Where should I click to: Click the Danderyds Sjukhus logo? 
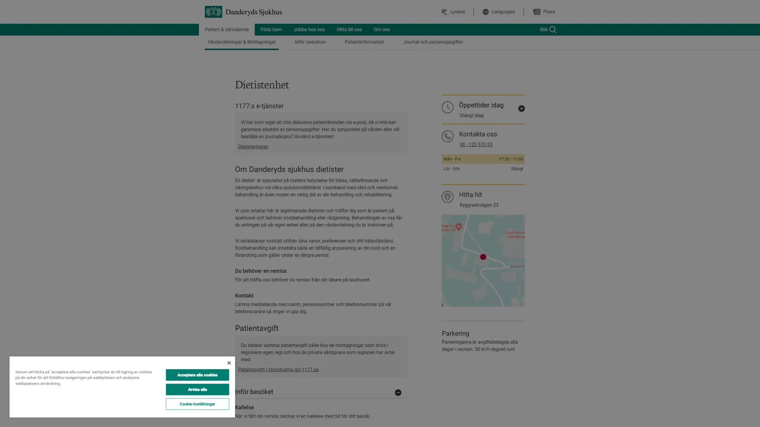[243, 12]
